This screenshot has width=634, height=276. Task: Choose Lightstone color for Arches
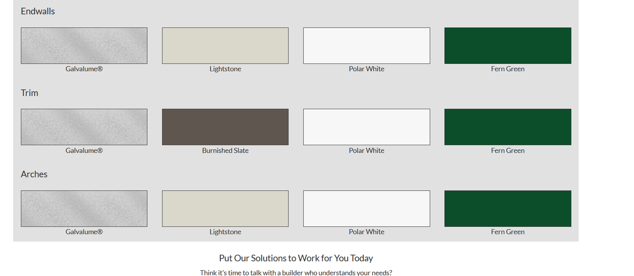click(x=225, y=208)
